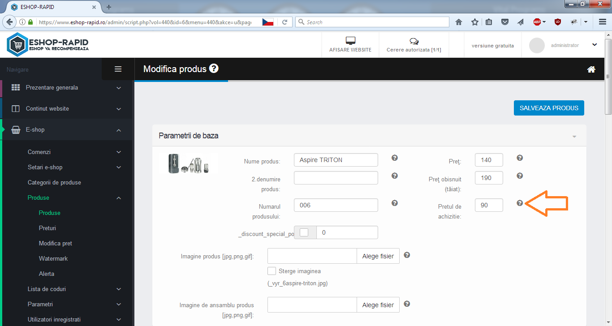Image resolution: width=612 pixels, height=326 pixels.
Task: Click Alege fisier for Imagine produs
Action: point(378,256)
